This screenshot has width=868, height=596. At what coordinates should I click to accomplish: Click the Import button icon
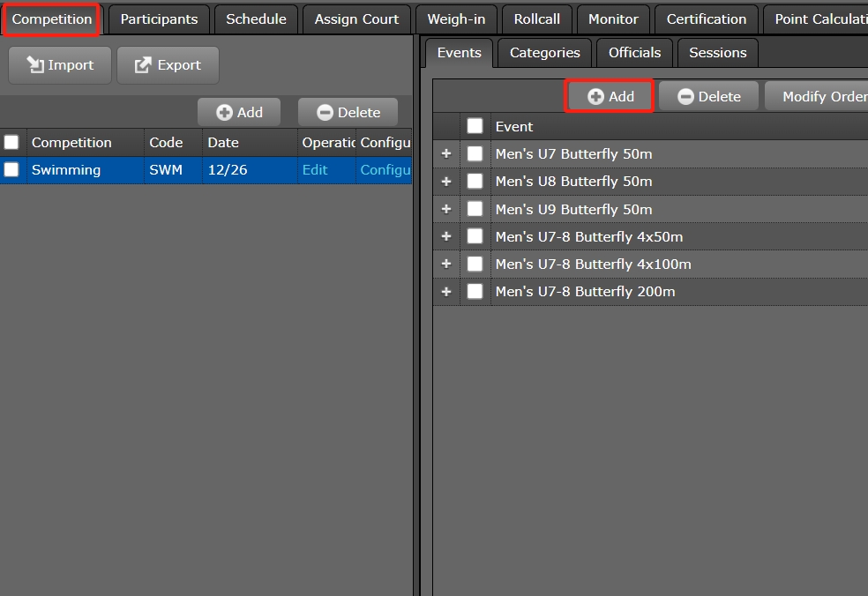click(x=36, y=65)
